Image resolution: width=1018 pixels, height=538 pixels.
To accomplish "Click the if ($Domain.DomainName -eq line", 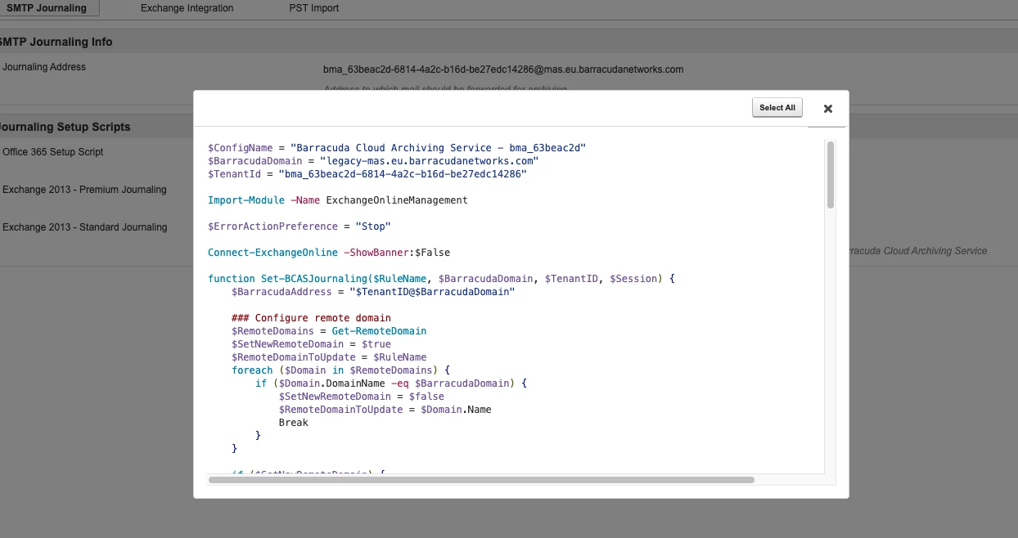I will (391, 383).
